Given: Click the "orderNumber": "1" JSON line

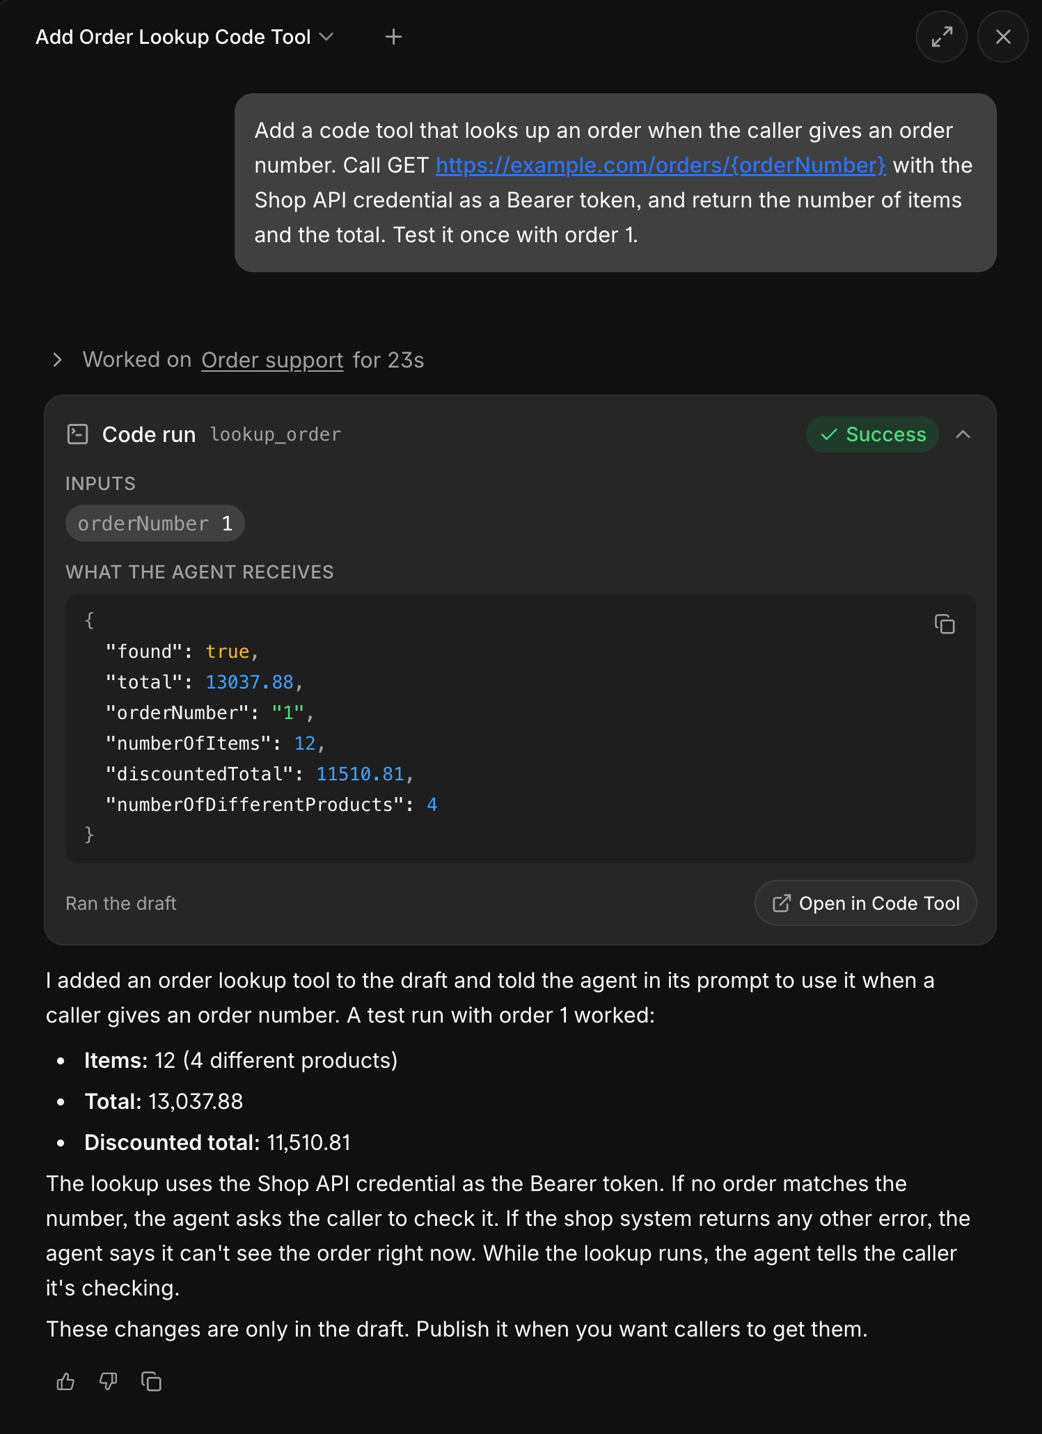Looking at the screenshot, I should [x=210, y=713].
